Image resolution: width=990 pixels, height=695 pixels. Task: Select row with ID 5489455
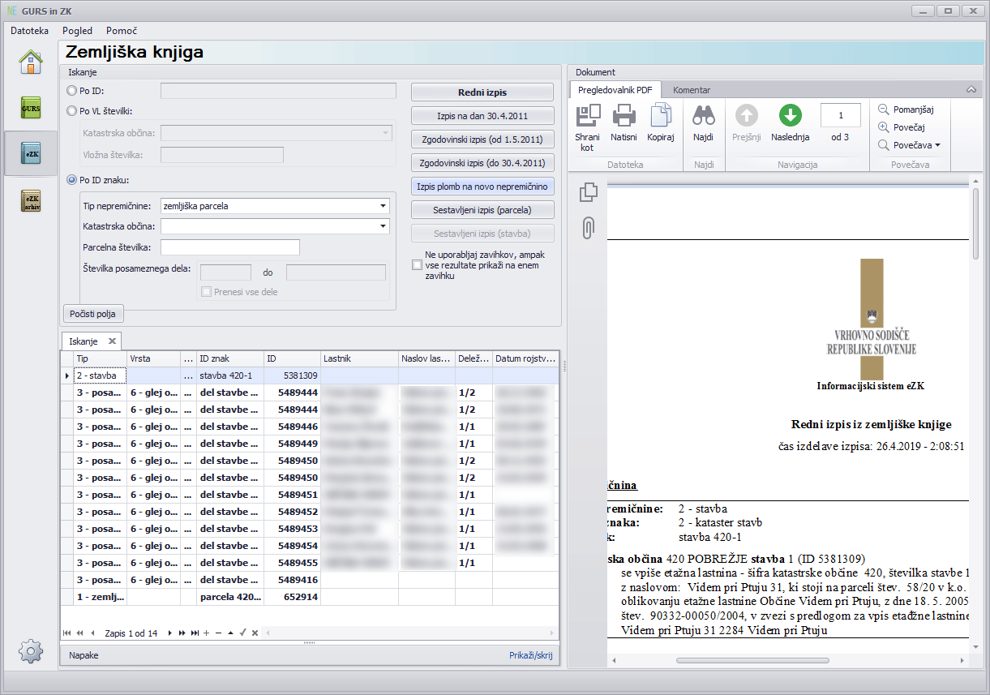click(310, 563)
